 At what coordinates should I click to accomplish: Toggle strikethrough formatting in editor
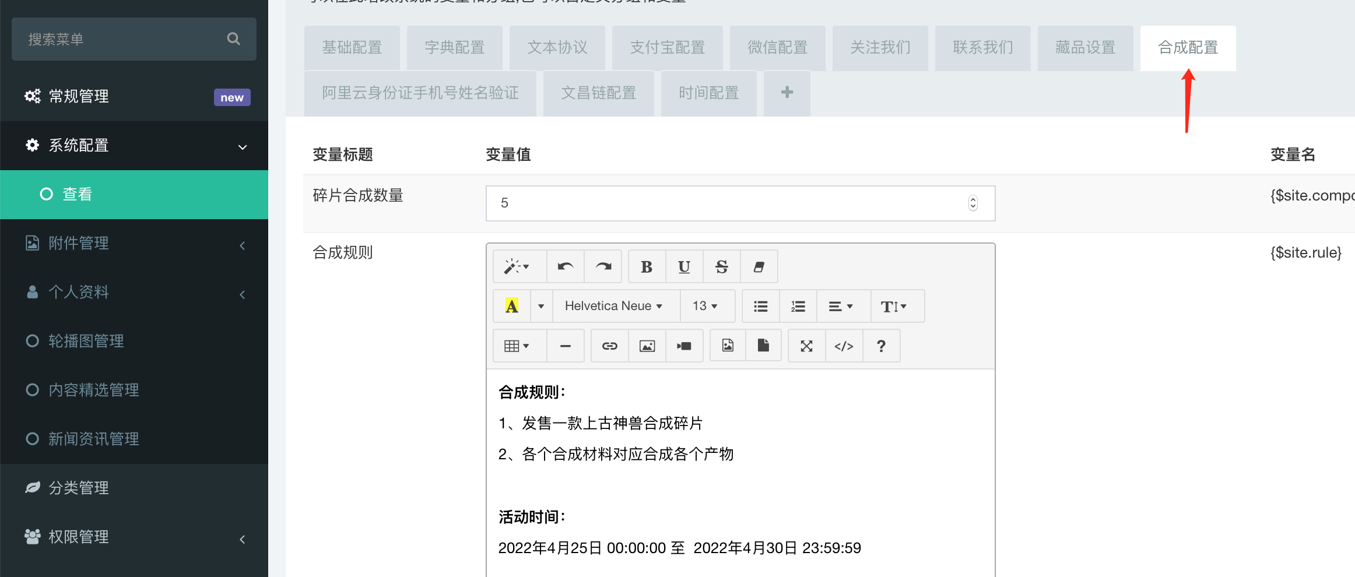[x=721, y=267]
